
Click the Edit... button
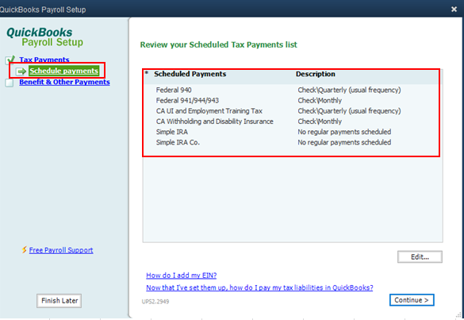point(420,257)
